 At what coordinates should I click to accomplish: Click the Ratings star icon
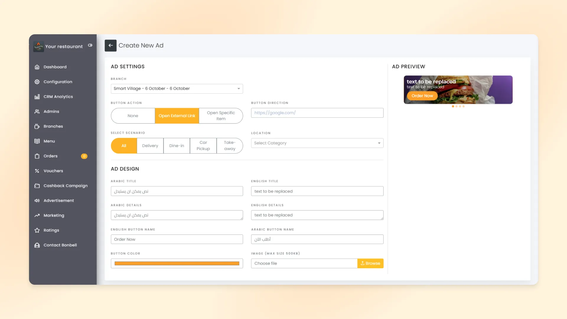(37, 230)
